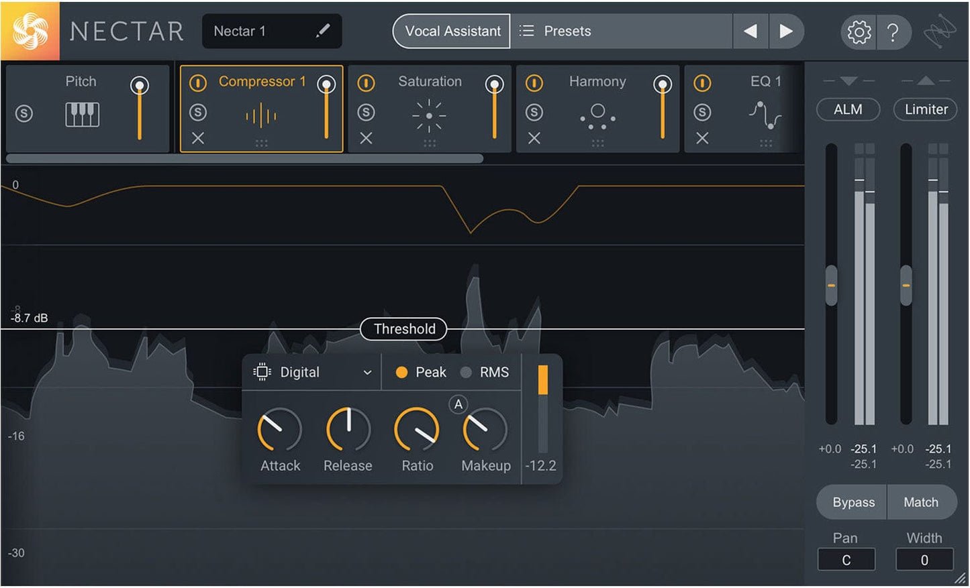The width and height of the screenshot is (970, 588).
Task: Remove the Compressor 1 module
Action: coord(198,138)
